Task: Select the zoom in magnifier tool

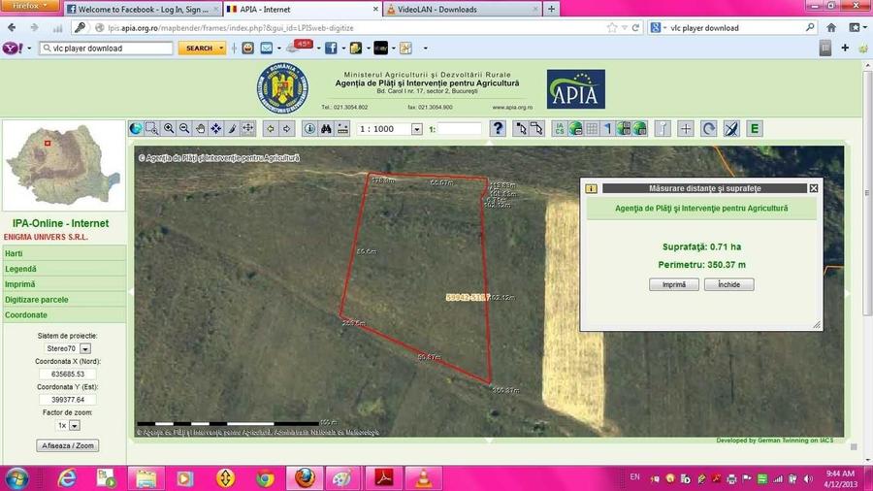Action: click(x=169, y=129)
